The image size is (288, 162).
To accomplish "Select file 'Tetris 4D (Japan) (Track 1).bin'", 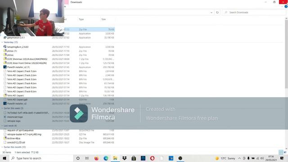I will [x=22, y=71].
